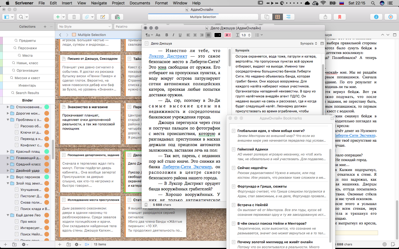
Task: Open project targets icon in the toolbar
Action: (x=390, y=17)
